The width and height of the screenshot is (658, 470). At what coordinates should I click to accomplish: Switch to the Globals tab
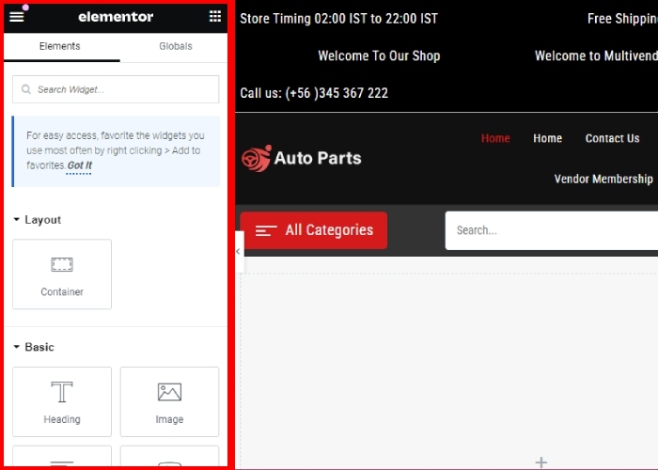pos(175,46)
